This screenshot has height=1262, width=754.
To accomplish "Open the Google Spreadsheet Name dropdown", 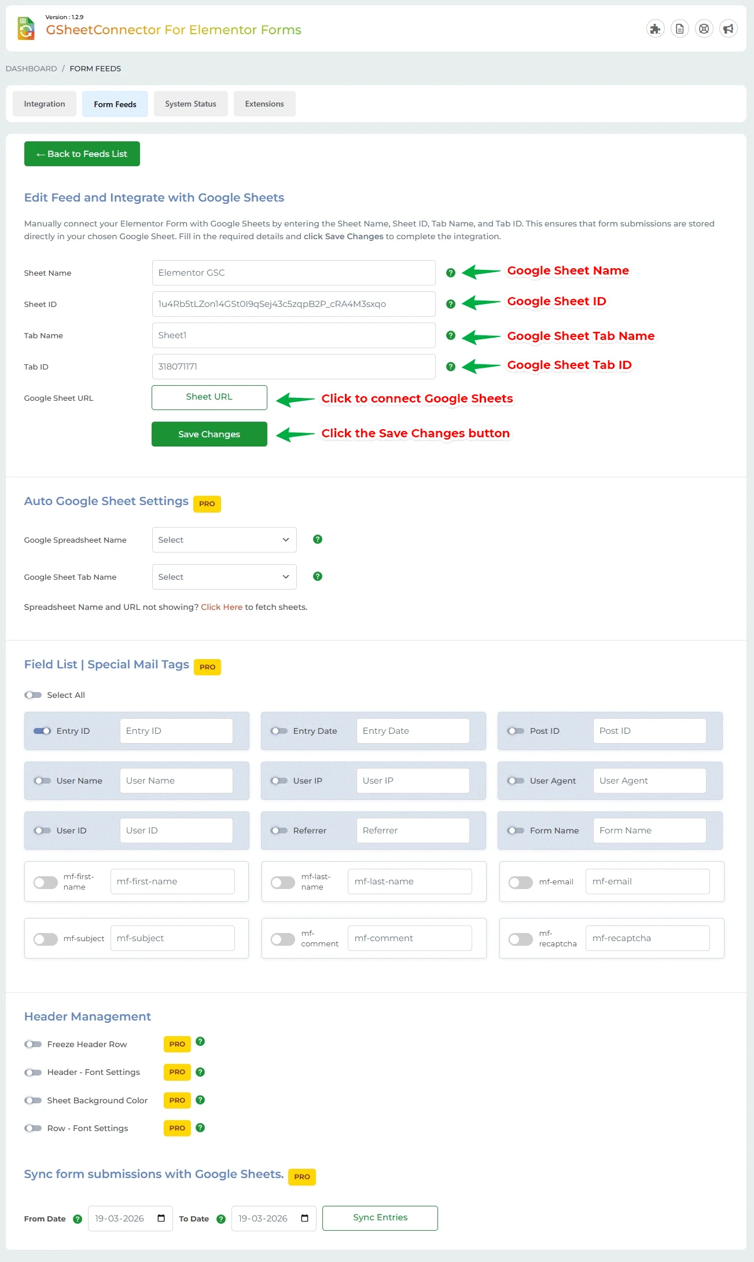I will [225, 540].
